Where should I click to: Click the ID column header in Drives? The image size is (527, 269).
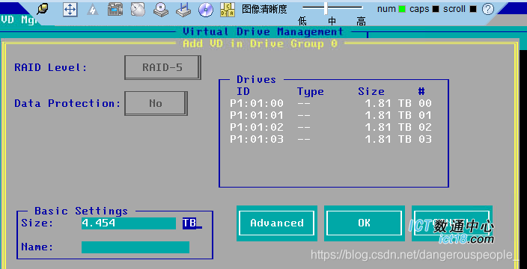243,91
